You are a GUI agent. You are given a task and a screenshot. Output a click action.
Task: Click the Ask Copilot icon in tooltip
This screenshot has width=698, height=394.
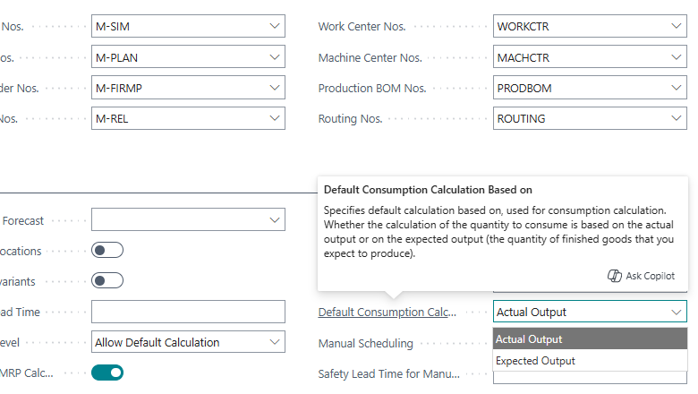point(615,276)
